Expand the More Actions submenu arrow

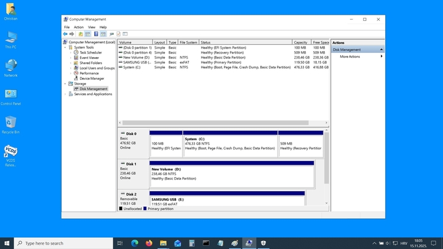[381, 57]
